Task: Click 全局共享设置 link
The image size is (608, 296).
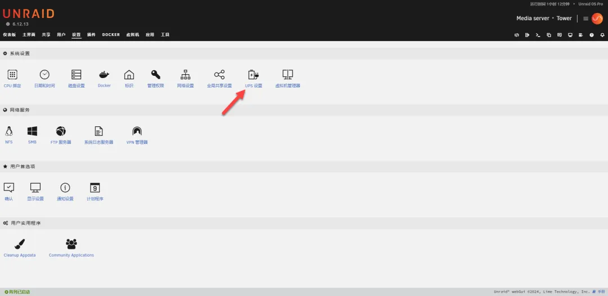Action: click(219, 86)
